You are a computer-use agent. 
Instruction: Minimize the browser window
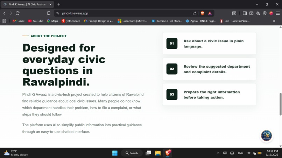[257, 4]
